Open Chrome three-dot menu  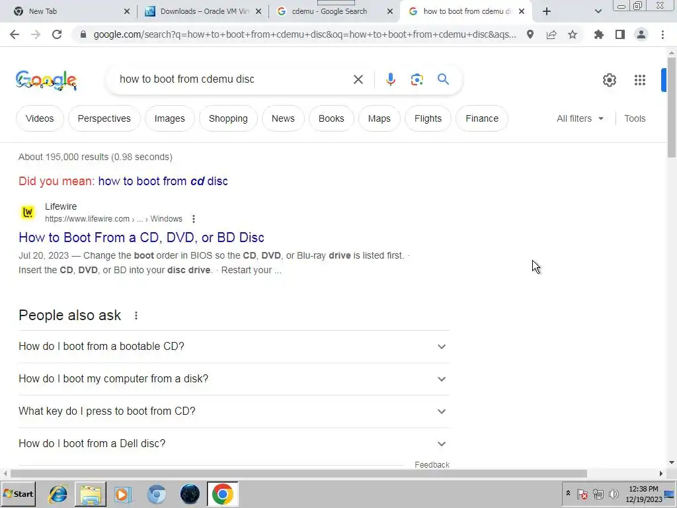coord(662,34)
